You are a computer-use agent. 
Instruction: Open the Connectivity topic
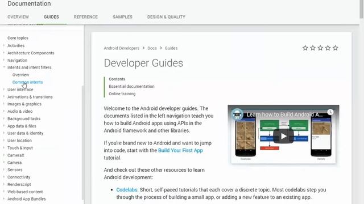19,177
